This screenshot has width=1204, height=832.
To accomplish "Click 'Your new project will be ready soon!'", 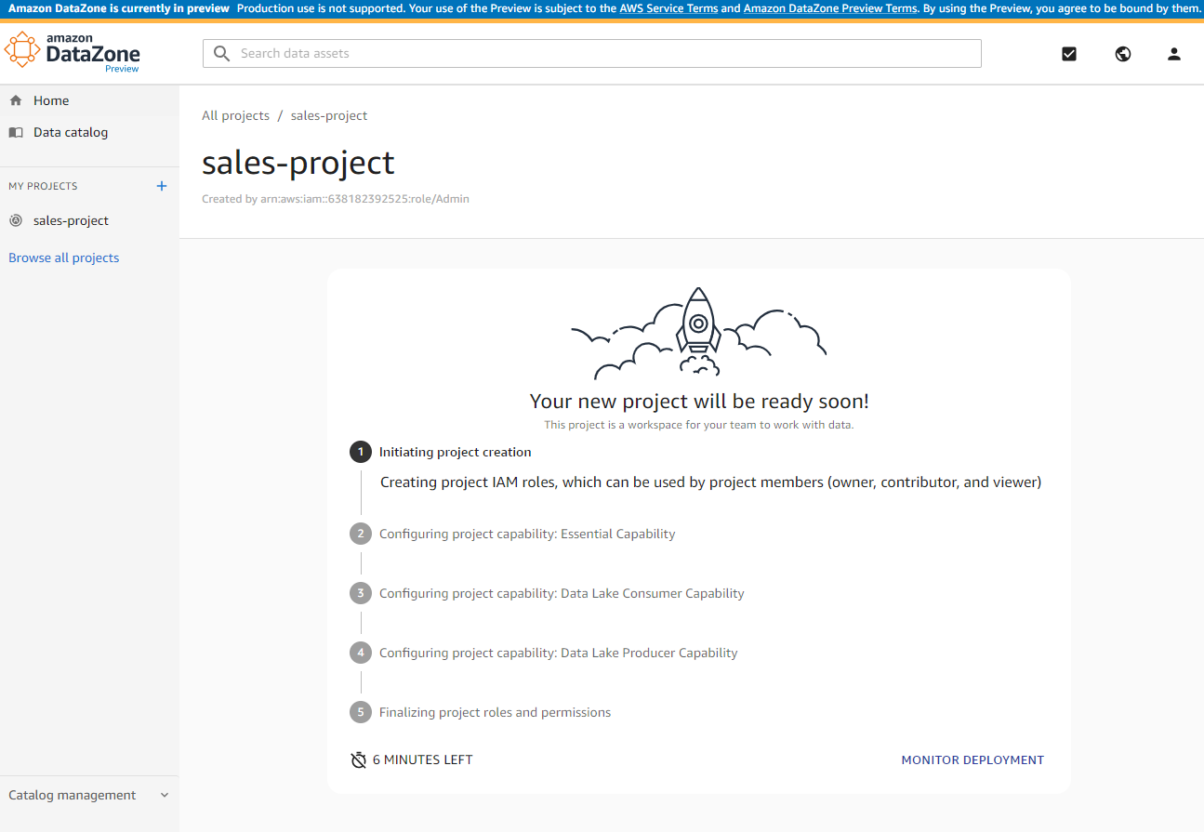I will pyautogui.click(x=699, y=401).
